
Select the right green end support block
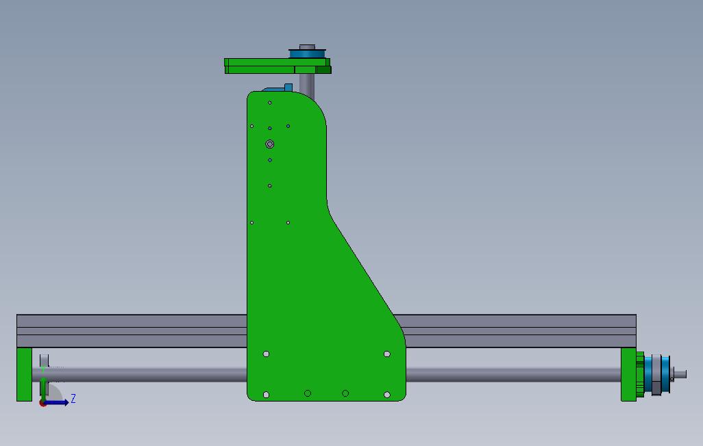[628, 374]
